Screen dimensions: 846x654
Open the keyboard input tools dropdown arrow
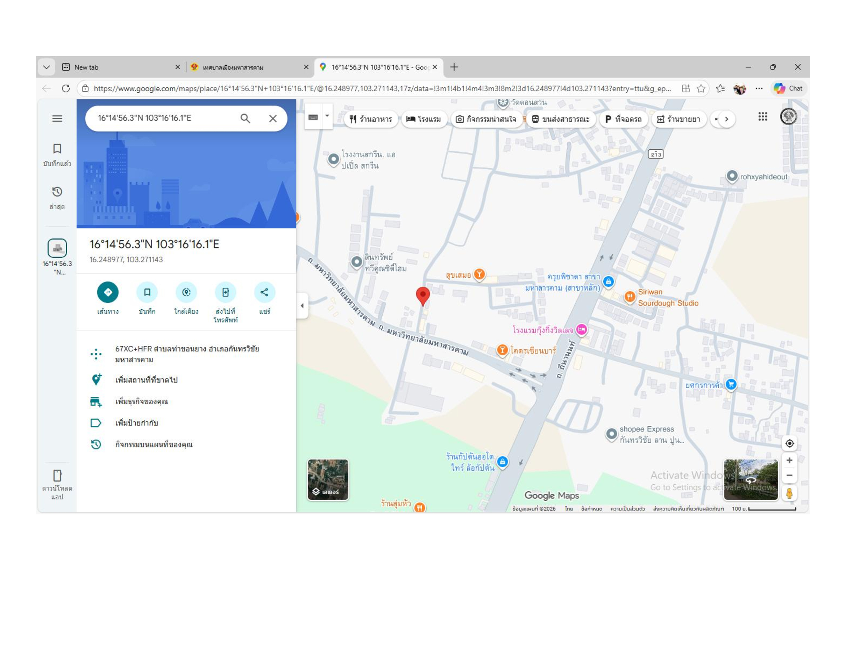click(327, 116)
